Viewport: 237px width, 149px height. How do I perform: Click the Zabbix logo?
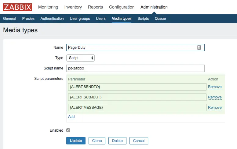(17, 7)
